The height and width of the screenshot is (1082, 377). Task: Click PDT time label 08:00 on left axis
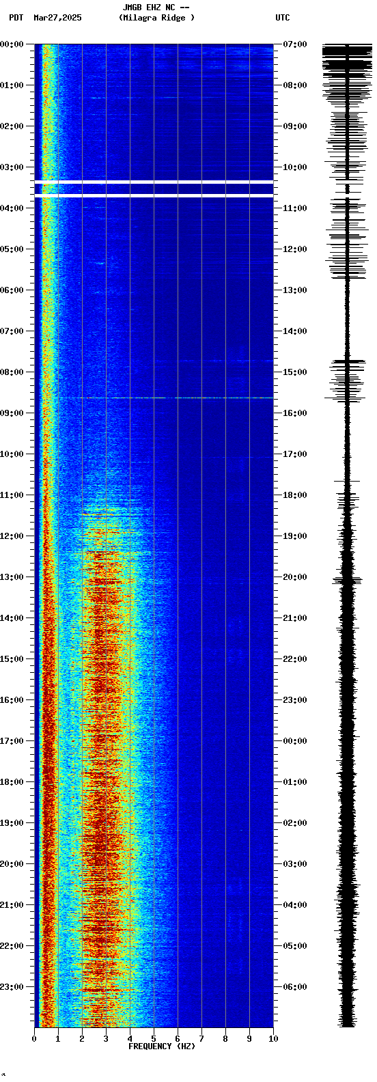12,372
